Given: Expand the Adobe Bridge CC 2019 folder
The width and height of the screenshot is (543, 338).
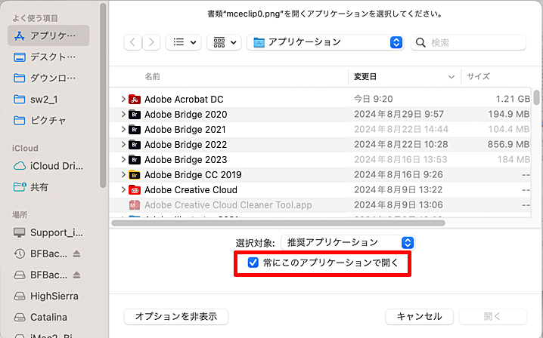Looking at the screenshot, I should tap(123, 174).
